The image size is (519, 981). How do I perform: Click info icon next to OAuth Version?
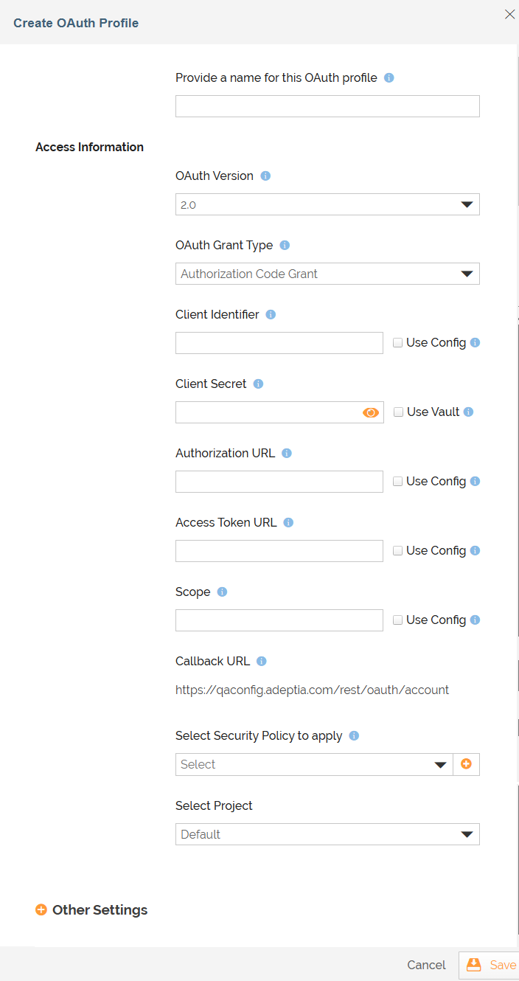(x=266, y=176)
